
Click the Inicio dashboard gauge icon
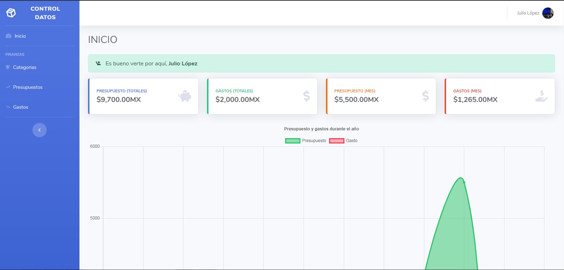[9, 36]
